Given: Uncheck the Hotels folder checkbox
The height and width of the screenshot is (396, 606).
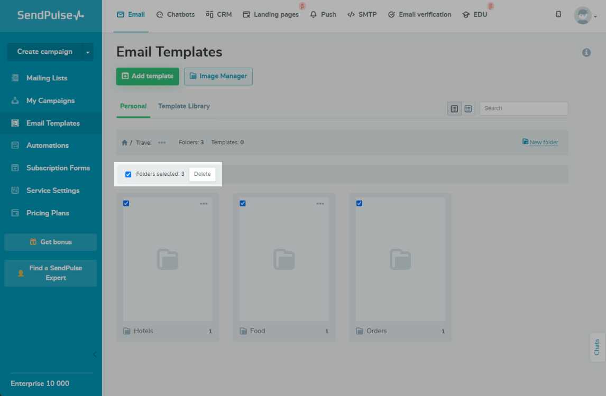Looking at the screenshot, I should point(126,203).
